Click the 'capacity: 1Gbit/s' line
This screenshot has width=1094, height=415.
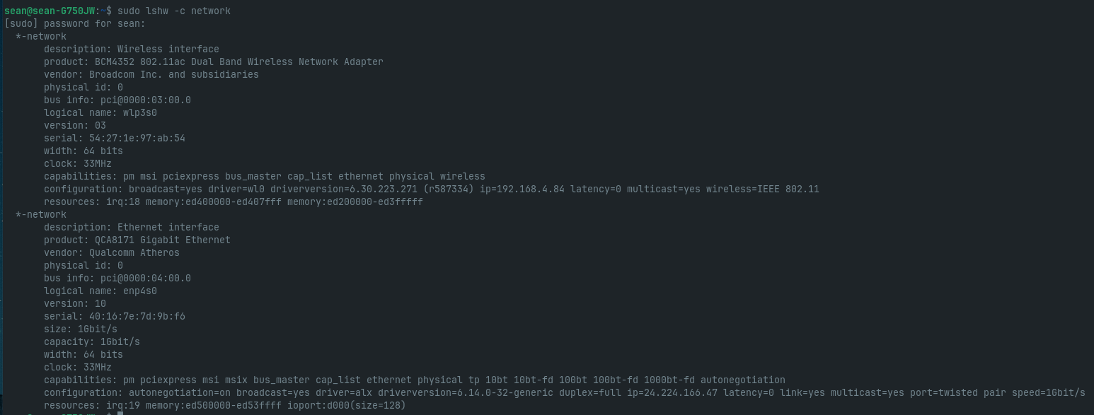point(91,341)
